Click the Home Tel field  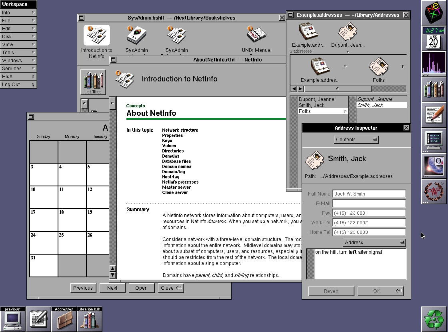click(x=369, y=232)
